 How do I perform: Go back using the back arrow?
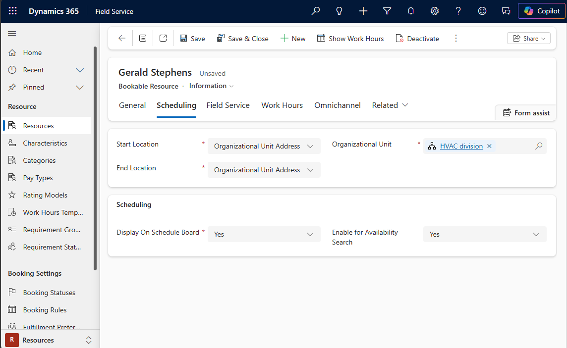pos(122,38)
